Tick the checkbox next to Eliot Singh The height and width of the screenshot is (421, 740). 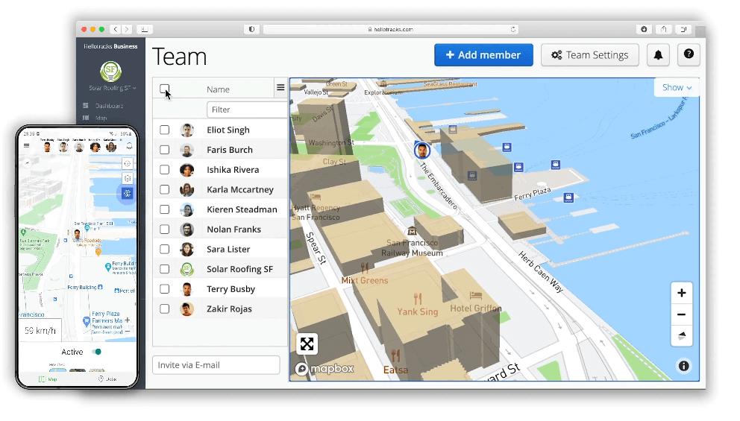tap(165, 130)
